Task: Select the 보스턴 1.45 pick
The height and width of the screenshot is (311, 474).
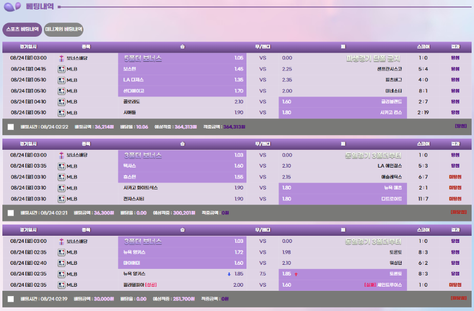Action: click(182, 69)
